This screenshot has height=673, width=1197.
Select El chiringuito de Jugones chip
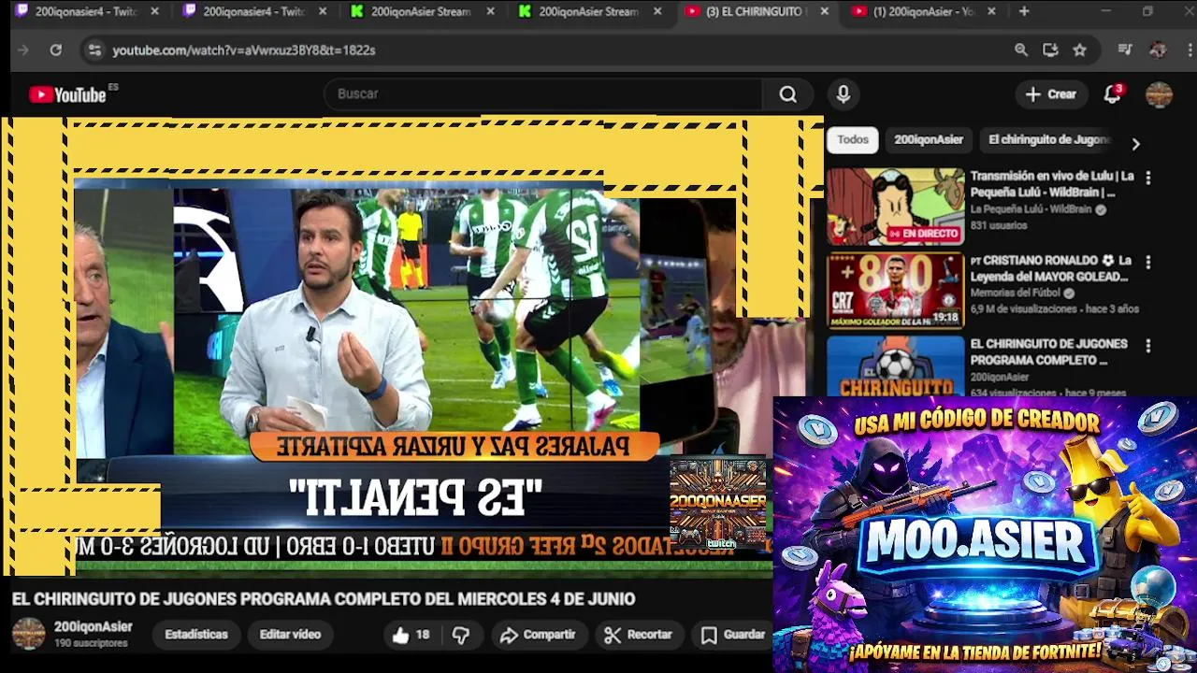(1048, 139)
